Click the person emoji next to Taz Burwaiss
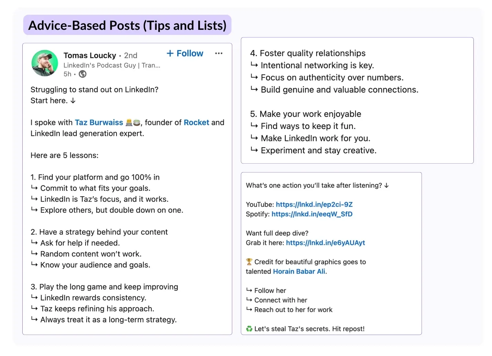Viewport: 492px width, 356px height. pos(129,122)
